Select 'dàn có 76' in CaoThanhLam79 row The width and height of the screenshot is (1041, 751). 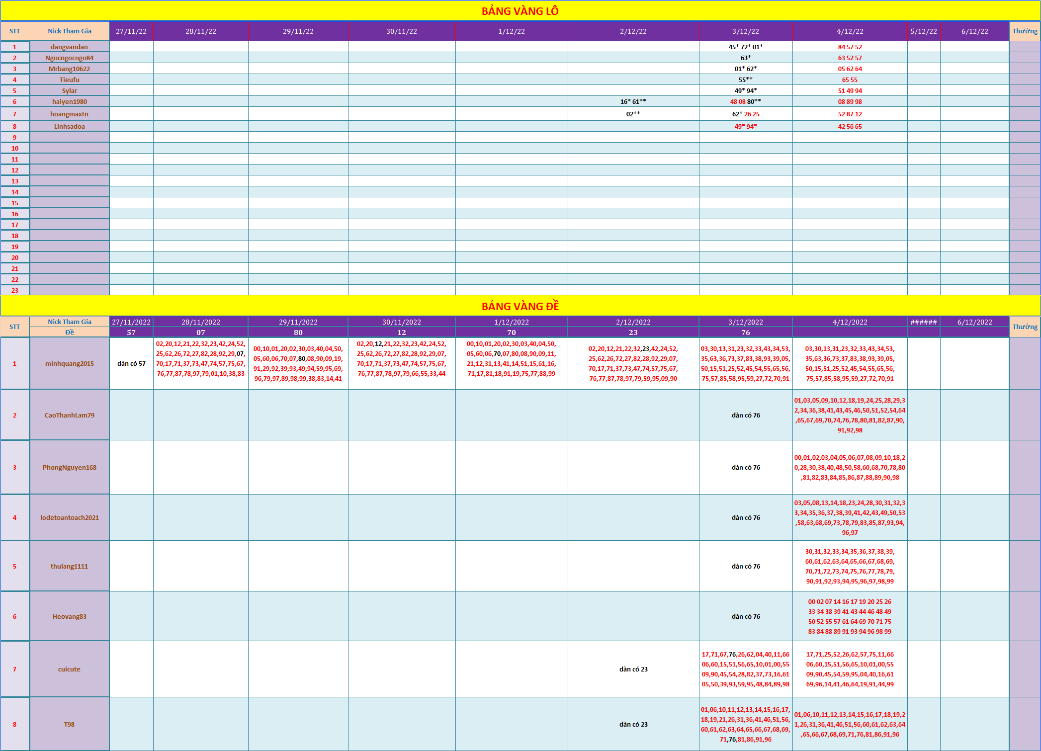click(x=746, y=415)
